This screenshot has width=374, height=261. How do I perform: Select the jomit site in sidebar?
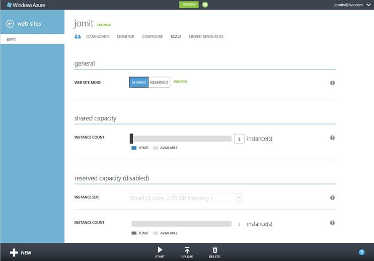32,39
